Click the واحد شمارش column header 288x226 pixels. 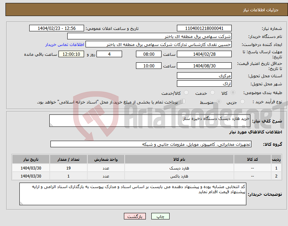(x=106, y=159)
